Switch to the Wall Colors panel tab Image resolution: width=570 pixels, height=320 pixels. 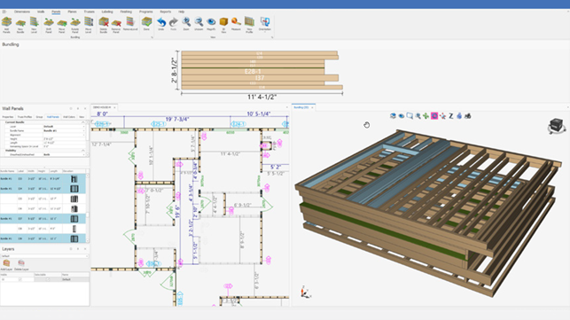point(69,117)
